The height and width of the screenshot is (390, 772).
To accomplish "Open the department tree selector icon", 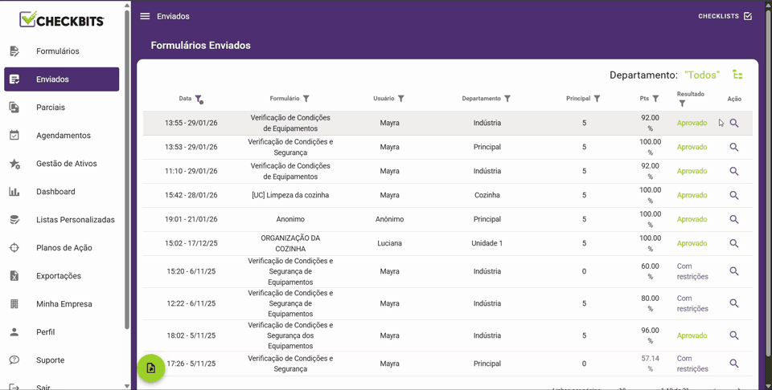I will click(x=737, y=75).
